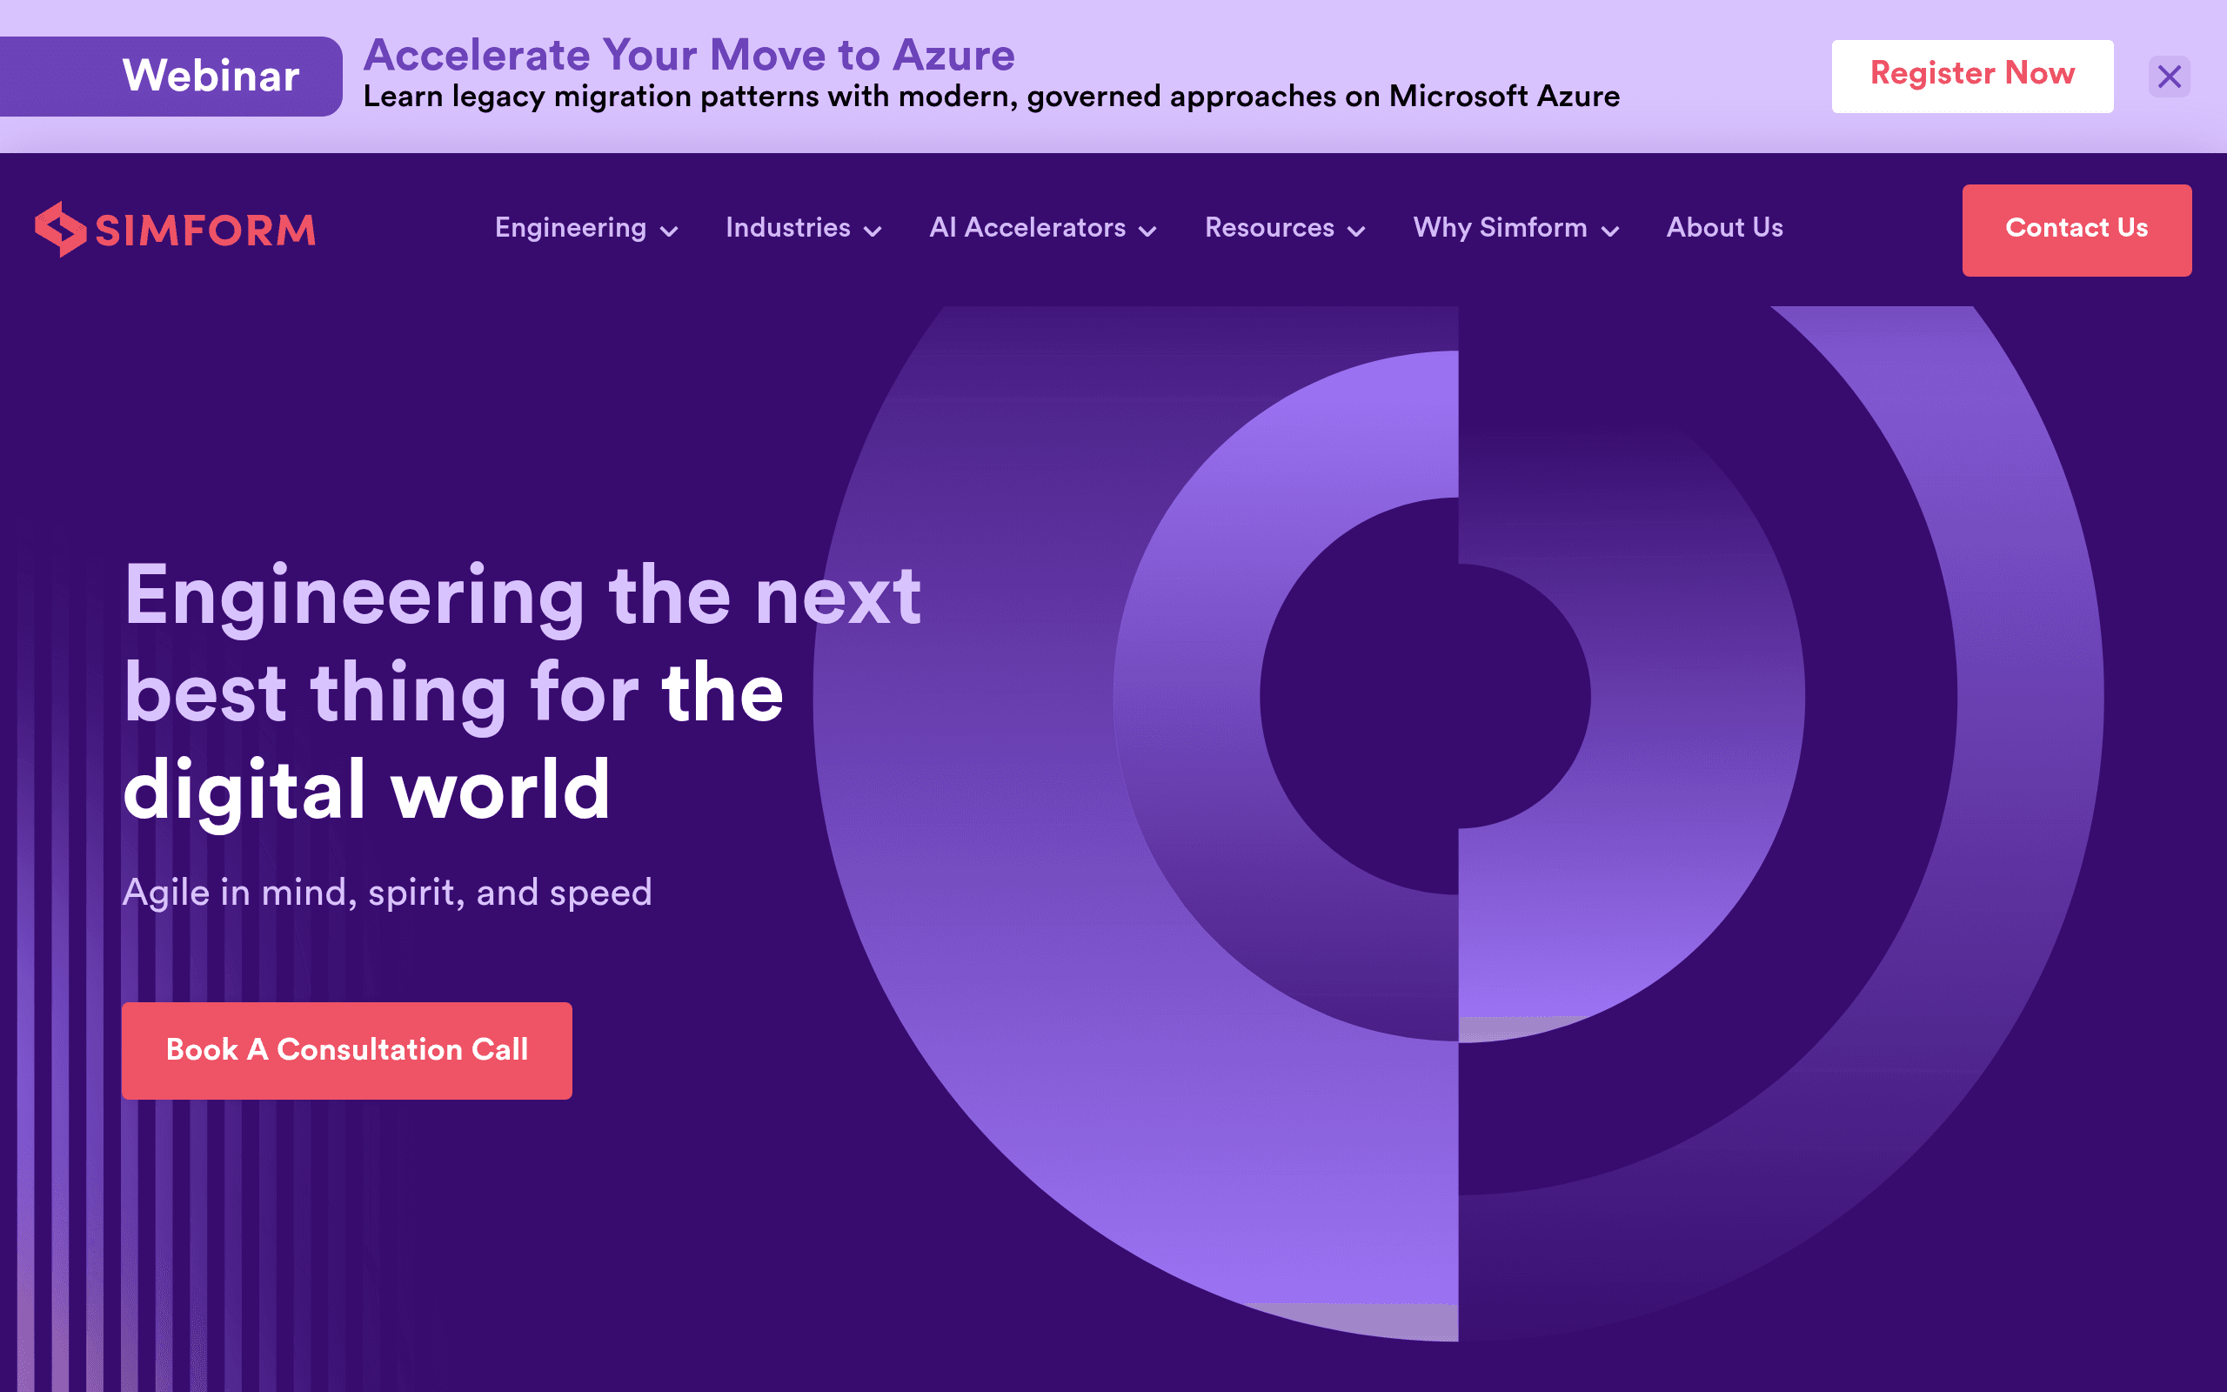Click the Contact Us button
Image resolution: width=2227 pixels, height=1392 pixels.
[2077, 229]
